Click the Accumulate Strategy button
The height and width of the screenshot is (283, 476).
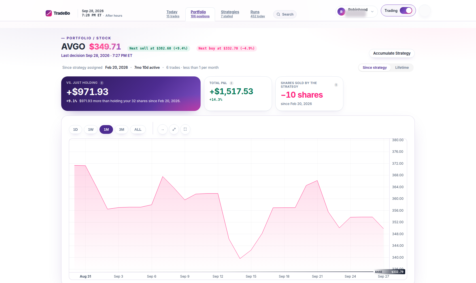pos(392,53)
